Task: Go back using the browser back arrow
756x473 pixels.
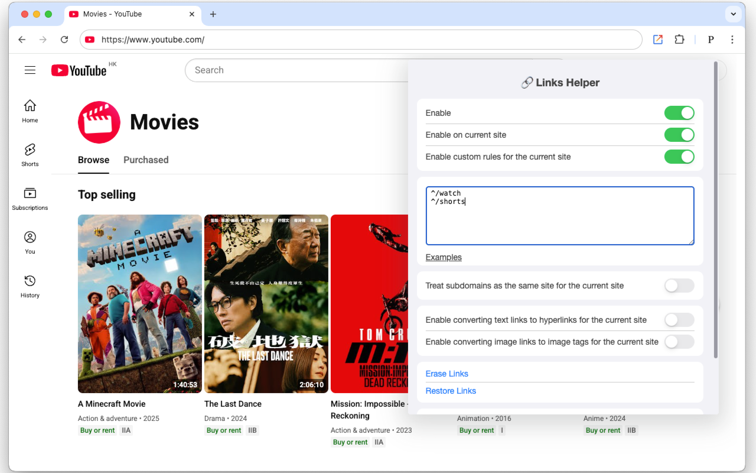Action: click(x=22, y=40)
